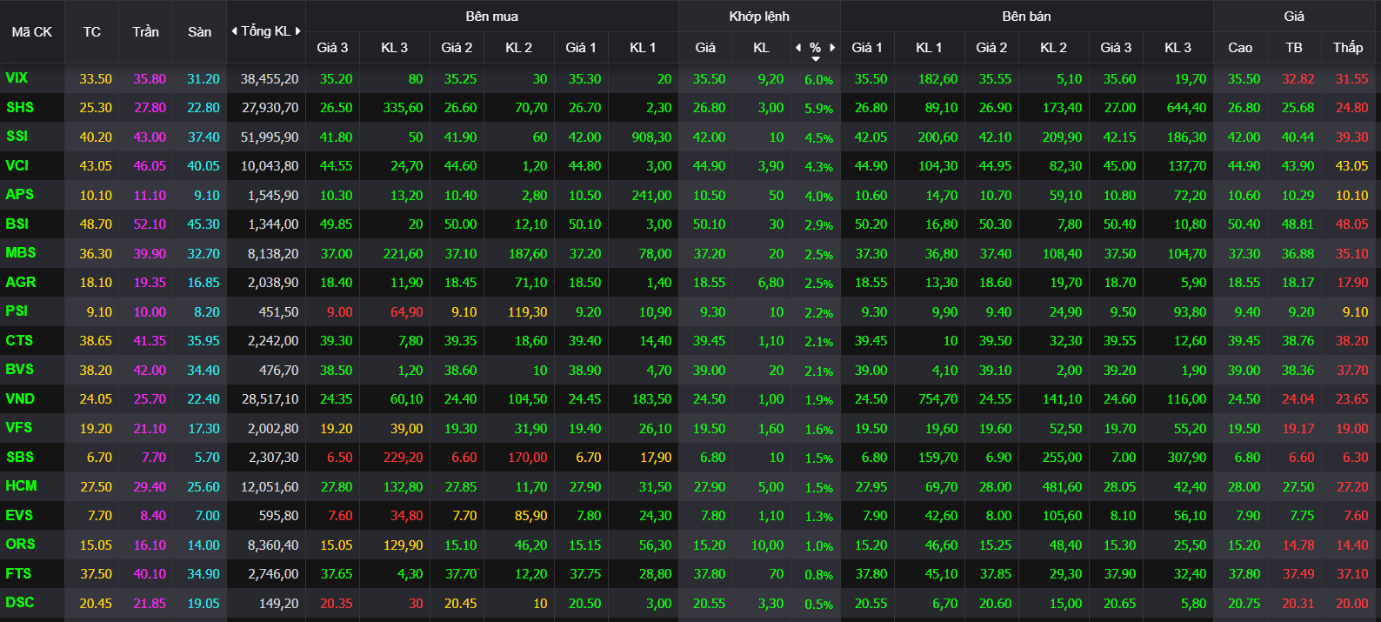The image size is (1381, 622).
Task: Click the Giá 1 header under Bên mua
Action: click(581, 48)
